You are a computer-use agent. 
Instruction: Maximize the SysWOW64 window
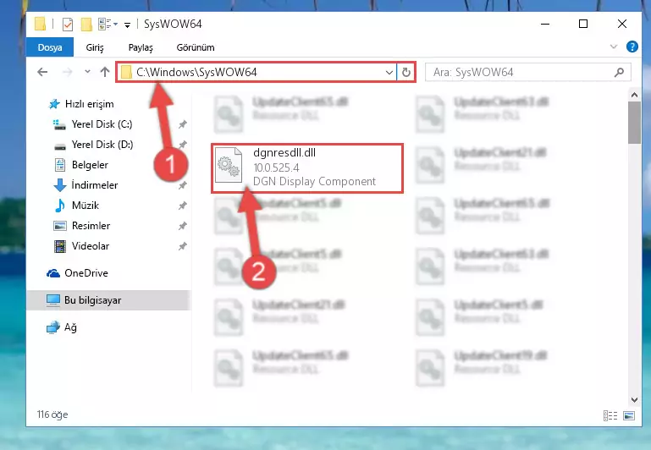click(583, 24)
